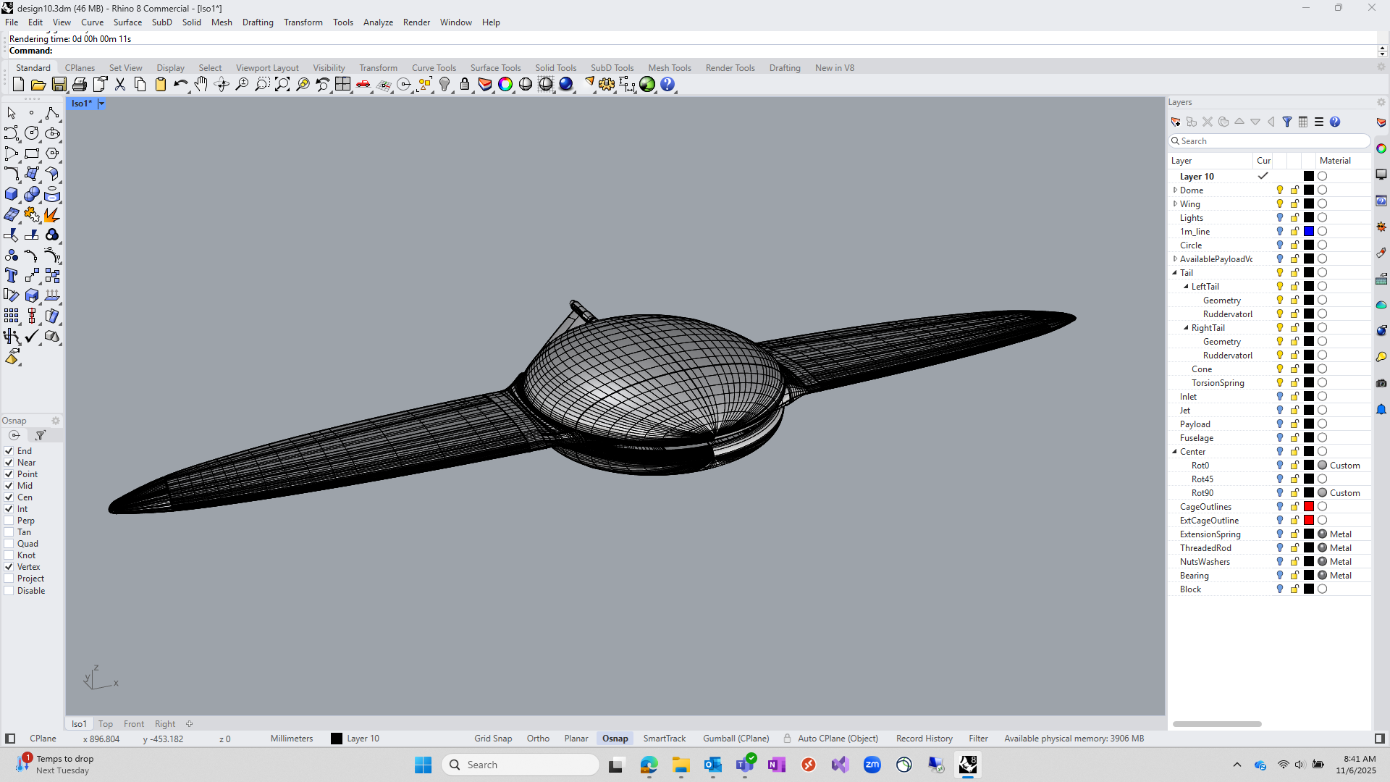
Task: Toggle Grid Snap in status bar
Action: tap(493, 739)
